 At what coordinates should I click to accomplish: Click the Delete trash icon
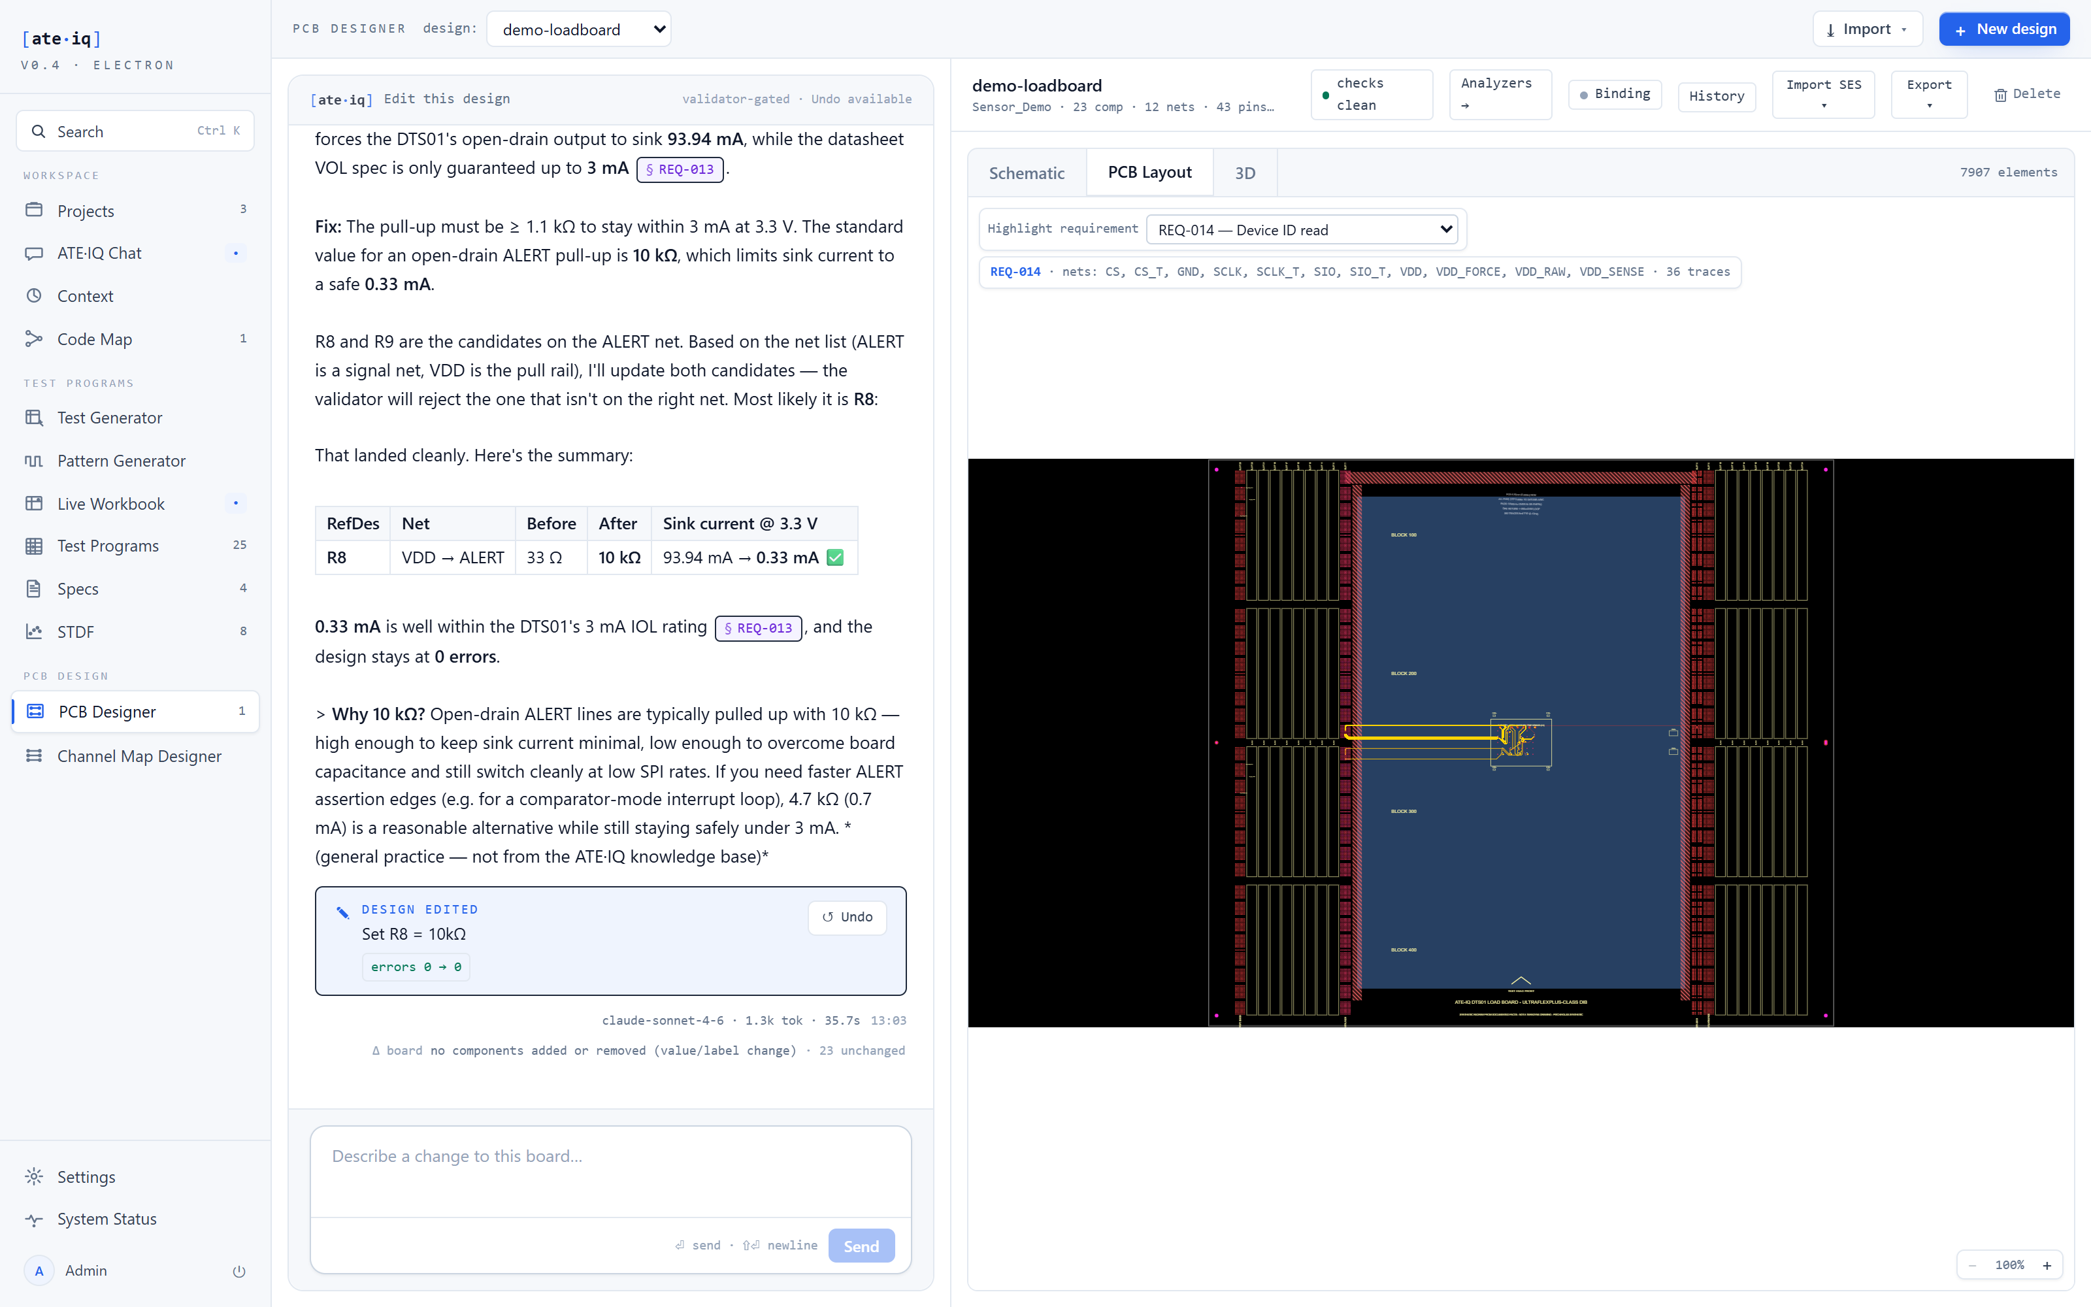pyautogui.click(x=2000, y=95)
